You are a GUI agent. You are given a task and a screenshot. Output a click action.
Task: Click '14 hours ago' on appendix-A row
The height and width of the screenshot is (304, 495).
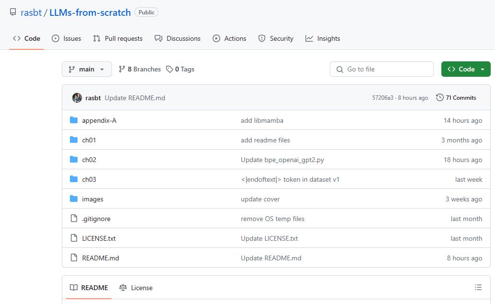click(x=463, y=120)
